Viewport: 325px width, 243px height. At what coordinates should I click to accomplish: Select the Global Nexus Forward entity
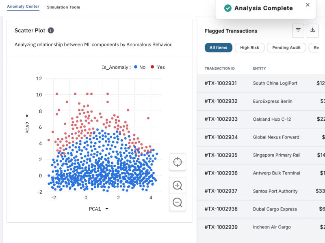pos(276,137)
